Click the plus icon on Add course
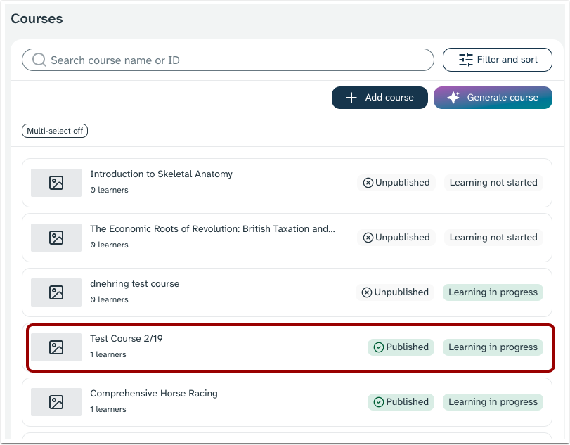Image resolution: width=570 pixels, height=445 pixels. [351, 98]
